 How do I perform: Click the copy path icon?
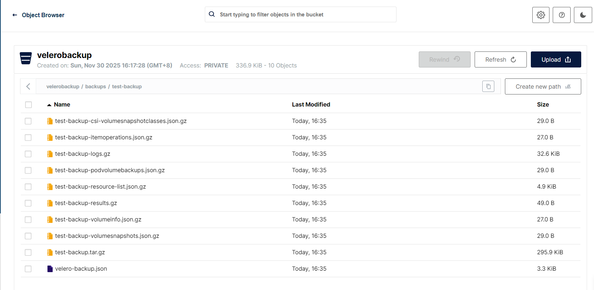pos(488,86)
